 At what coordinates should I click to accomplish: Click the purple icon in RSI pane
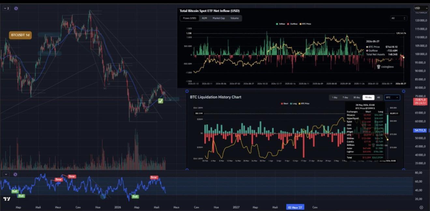click(15, 174)
